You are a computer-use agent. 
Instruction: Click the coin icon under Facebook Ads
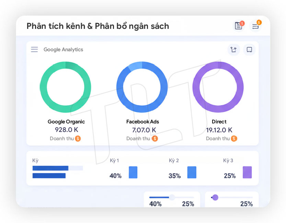tap(155, 138)
